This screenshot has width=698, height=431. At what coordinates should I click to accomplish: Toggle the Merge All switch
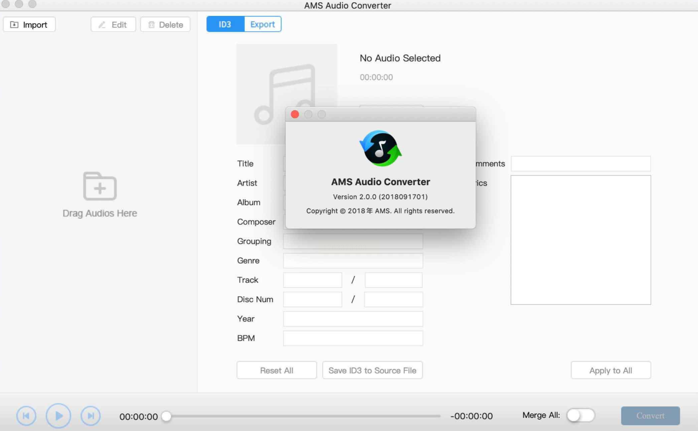click(x=581, y=415)
